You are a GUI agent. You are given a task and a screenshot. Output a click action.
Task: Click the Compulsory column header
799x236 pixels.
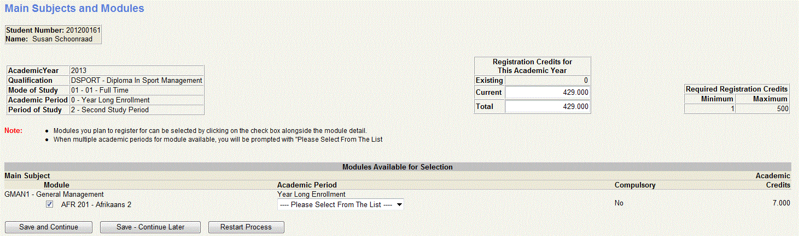tap(634, 185)
